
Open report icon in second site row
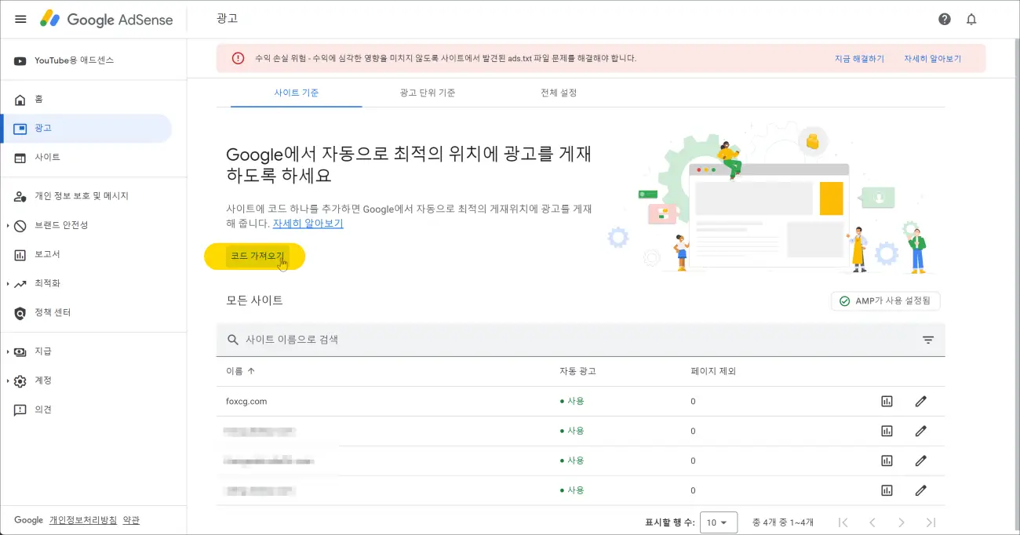[x=887, y=431]
